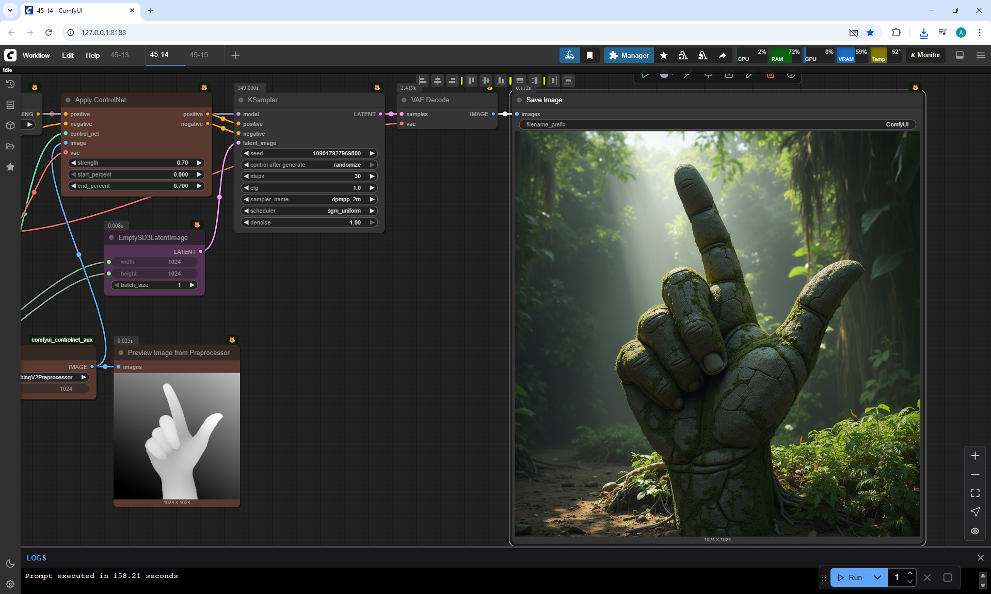Open the sampler_name dpmpp_2m combo
The width and height of the screenshot is (991, 594).
[x=309, y=199]
